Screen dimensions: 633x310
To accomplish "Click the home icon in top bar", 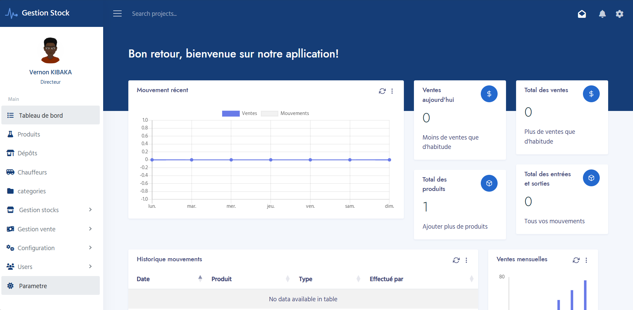I will (582, 14).
